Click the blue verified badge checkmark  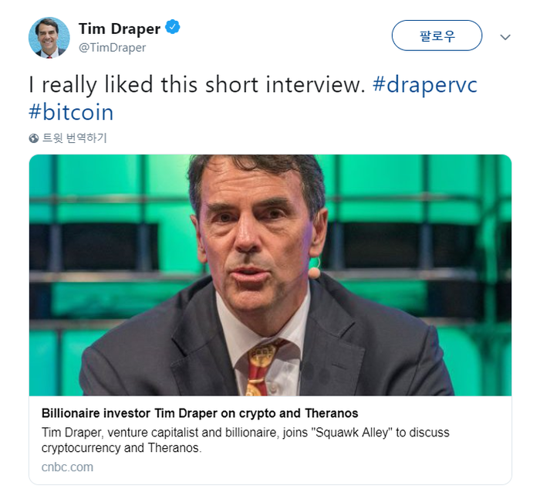coord(173,27)
